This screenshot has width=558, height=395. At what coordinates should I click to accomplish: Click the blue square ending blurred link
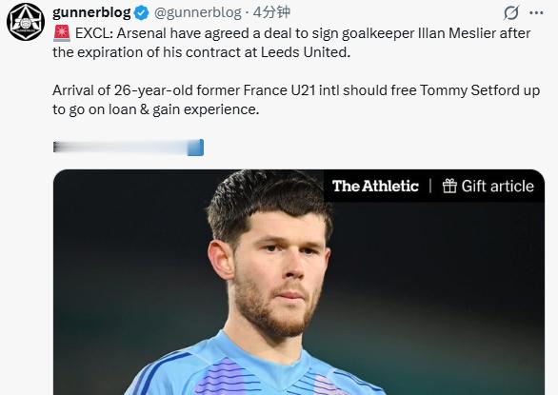click(195, 148)
